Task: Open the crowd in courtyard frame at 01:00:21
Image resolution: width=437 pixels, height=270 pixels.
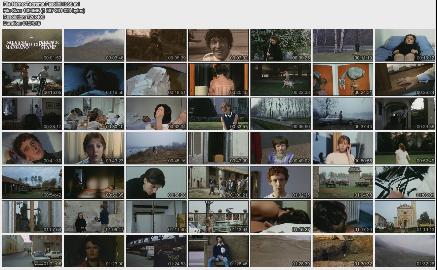Action: point(218,183)
